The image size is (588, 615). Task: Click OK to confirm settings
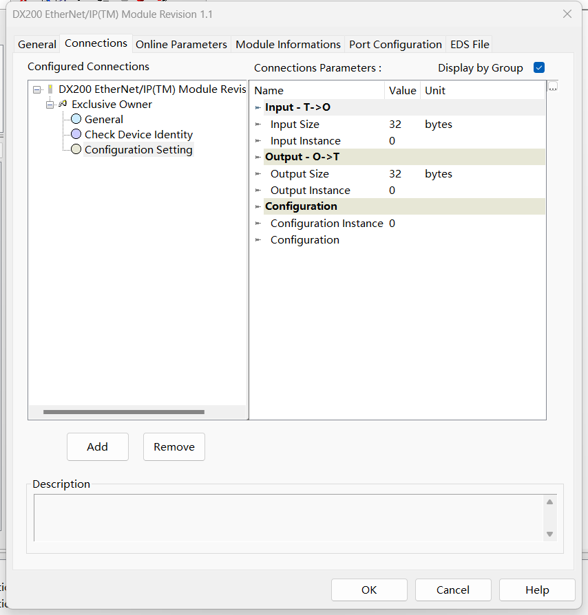point(369,590)
